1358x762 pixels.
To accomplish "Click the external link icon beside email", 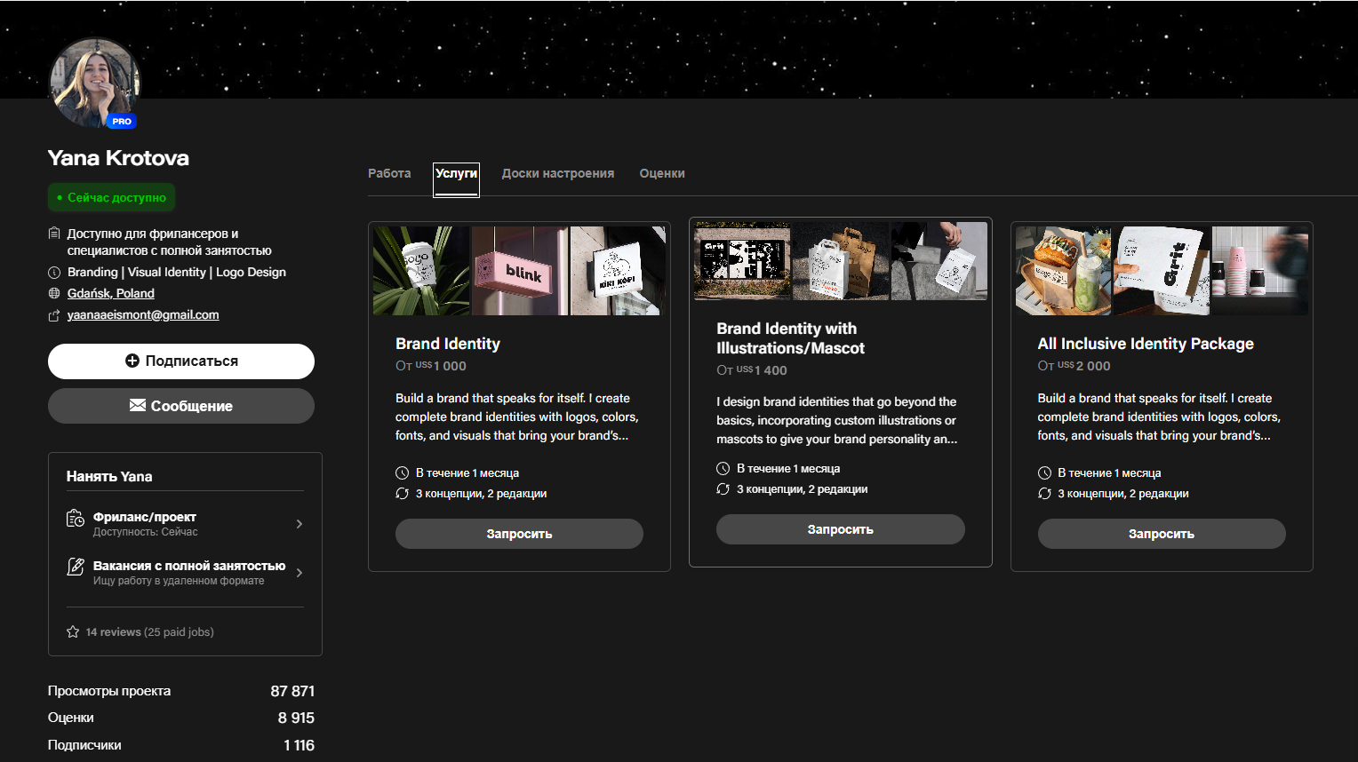I will [54, 315].
